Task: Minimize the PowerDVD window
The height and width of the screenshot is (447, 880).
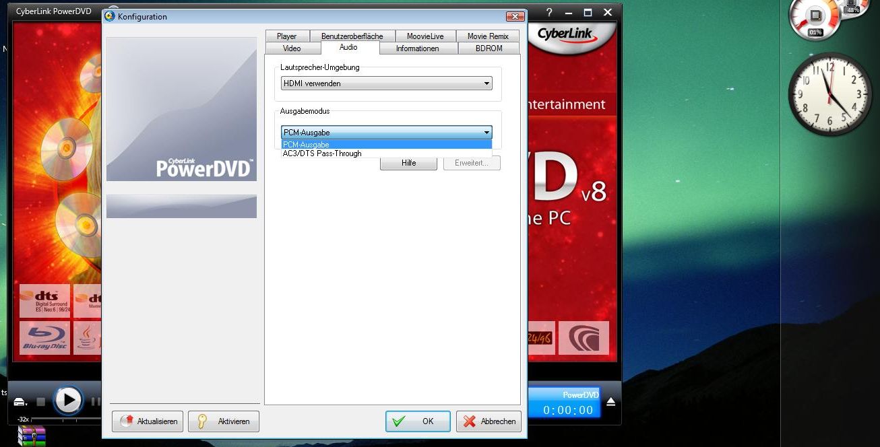Action: click(x=569, y=12)
